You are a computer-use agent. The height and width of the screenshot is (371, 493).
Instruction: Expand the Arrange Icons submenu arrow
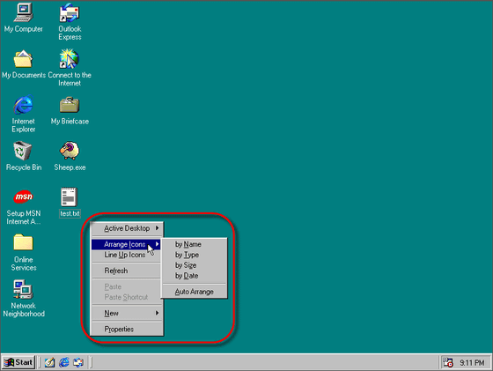click(x=157, y=244)
